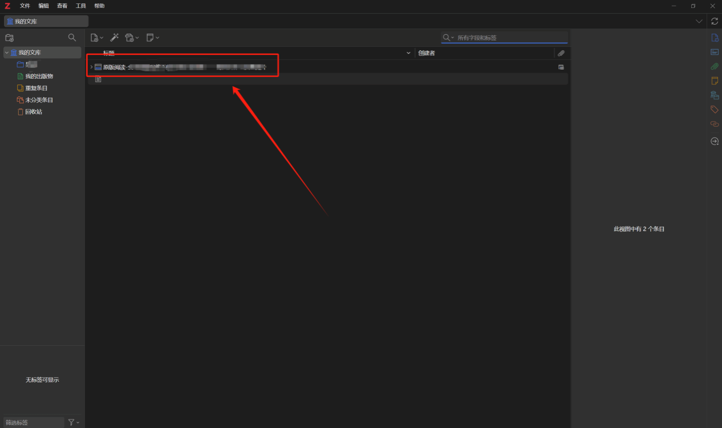Click the sort direction chevron beside 创建者
Screen dimensions: 722x428
tap(408, 53)
